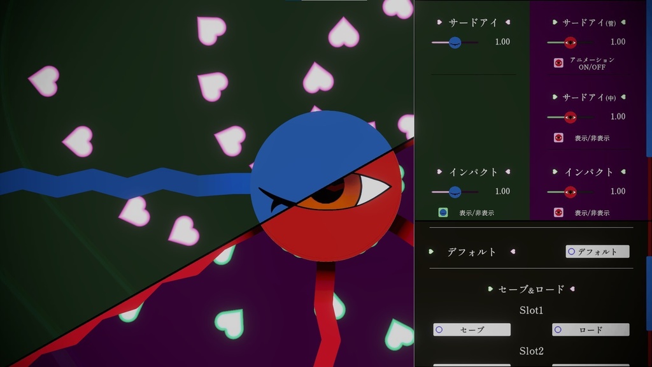Select the red eye thumb on the サードアイ(中) slider
This screenshot has height=367, width=652.
[x=572, y=117]
